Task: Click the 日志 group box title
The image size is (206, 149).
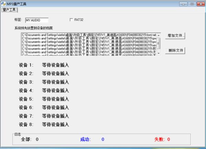Action: click(18, 134)
